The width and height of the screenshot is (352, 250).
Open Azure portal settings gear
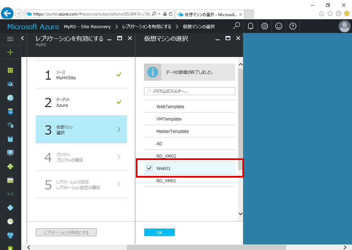265,26
